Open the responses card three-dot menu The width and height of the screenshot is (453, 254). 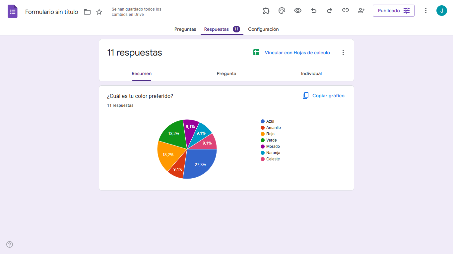coord(343,53)
